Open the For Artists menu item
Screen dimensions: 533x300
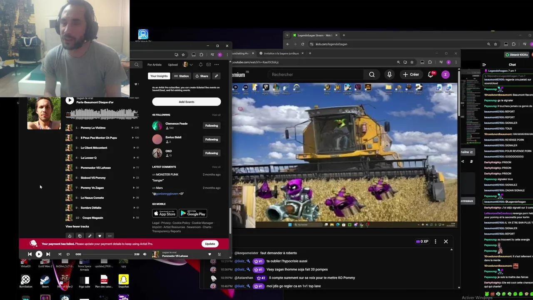(154, 65)
